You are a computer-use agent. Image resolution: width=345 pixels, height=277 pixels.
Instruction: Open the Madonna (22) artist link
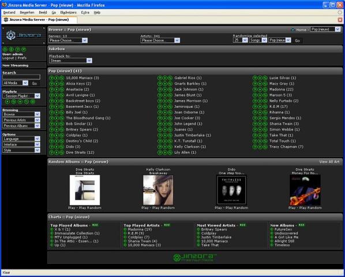click(281, 89)
